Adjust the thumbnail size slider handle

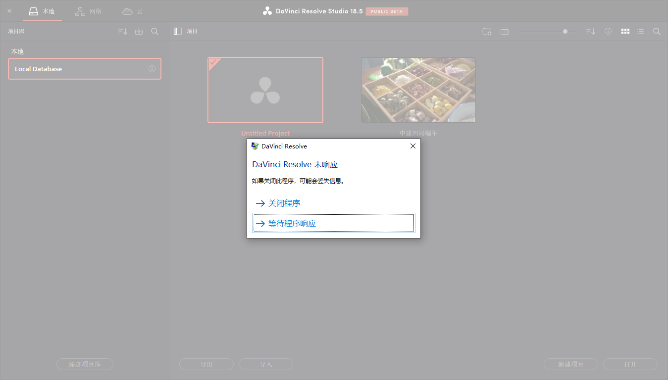565,31
